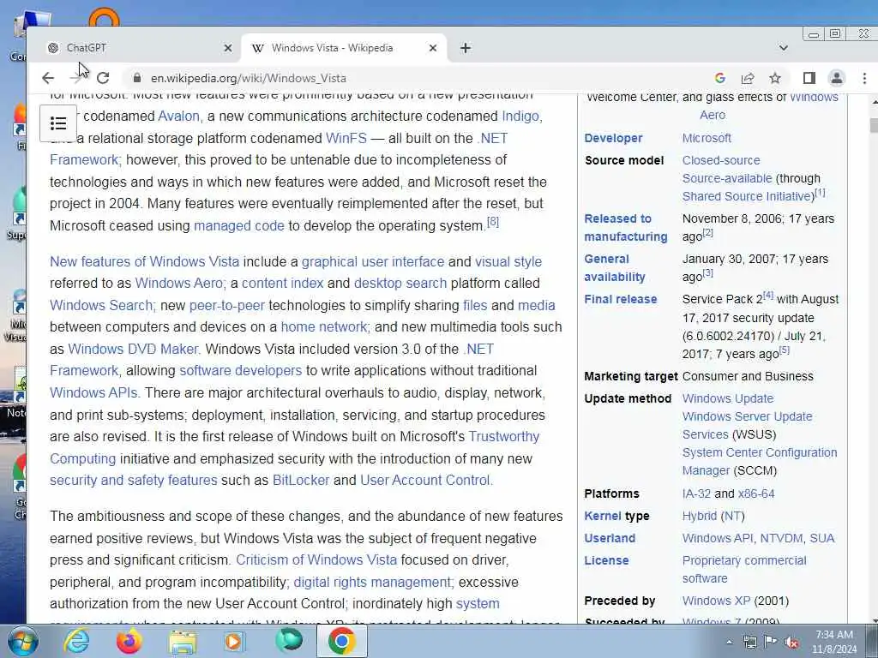Open Windows Media Player on taskbar
Viewport: 878px width, 658px height.
coord(234,641)
